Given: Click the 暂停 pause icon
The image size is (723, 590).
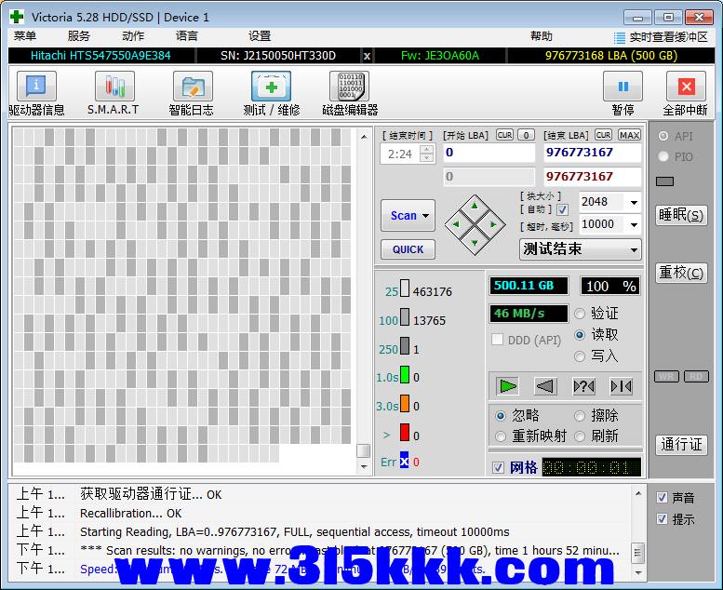Looking at the screenshot, I should pos(623,87).
